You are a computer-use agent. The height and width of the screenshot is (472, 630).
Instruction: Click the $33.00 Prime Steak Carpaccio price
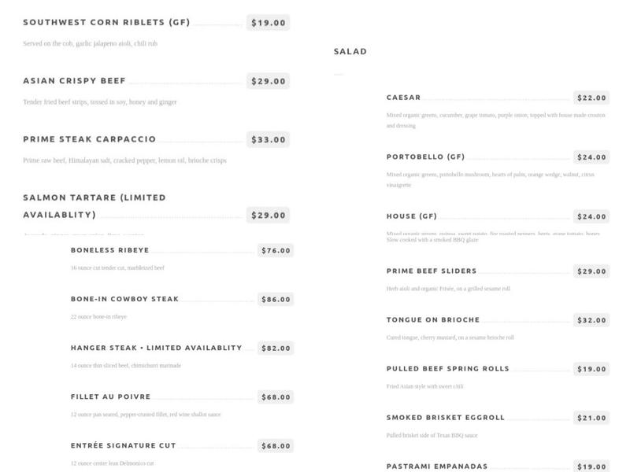click(268, 140)
